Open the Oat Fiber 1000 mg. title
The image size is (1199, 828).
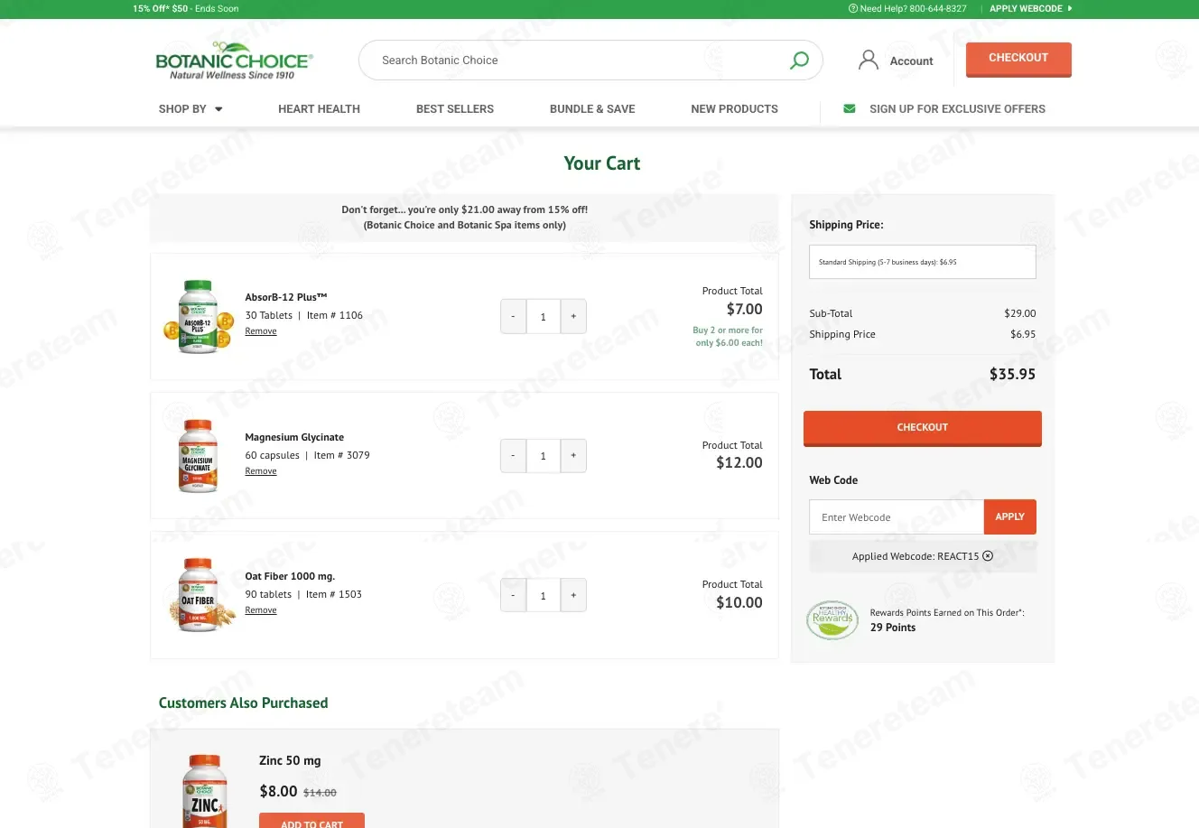(290, 576)
